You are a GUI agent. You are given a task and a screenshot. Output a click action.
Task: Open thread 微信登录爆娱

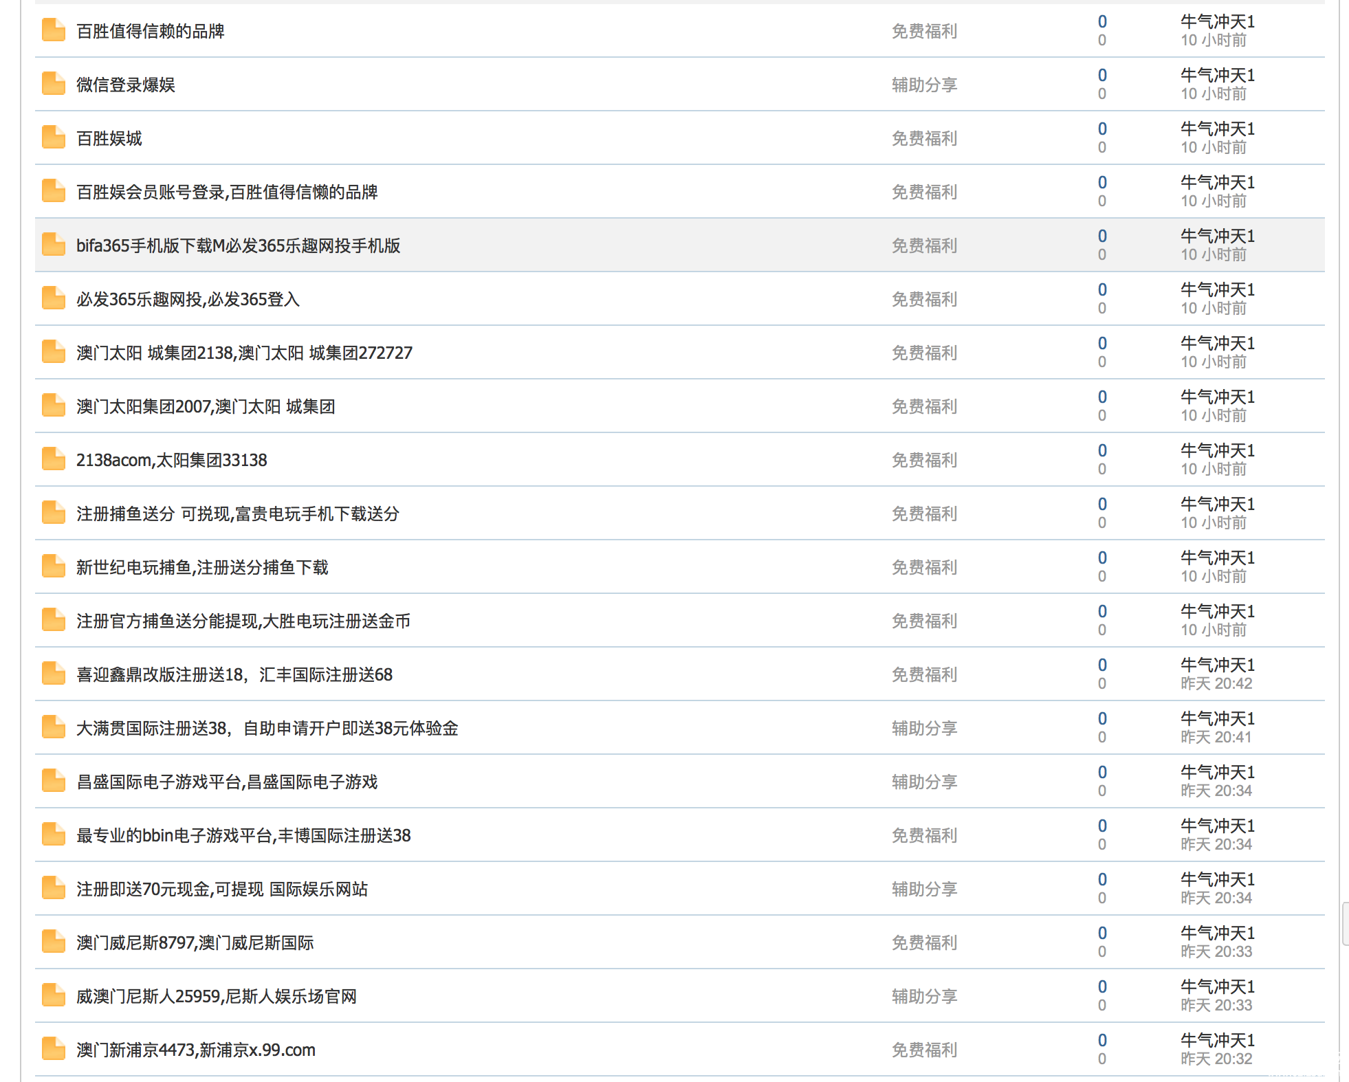[126, 85]
